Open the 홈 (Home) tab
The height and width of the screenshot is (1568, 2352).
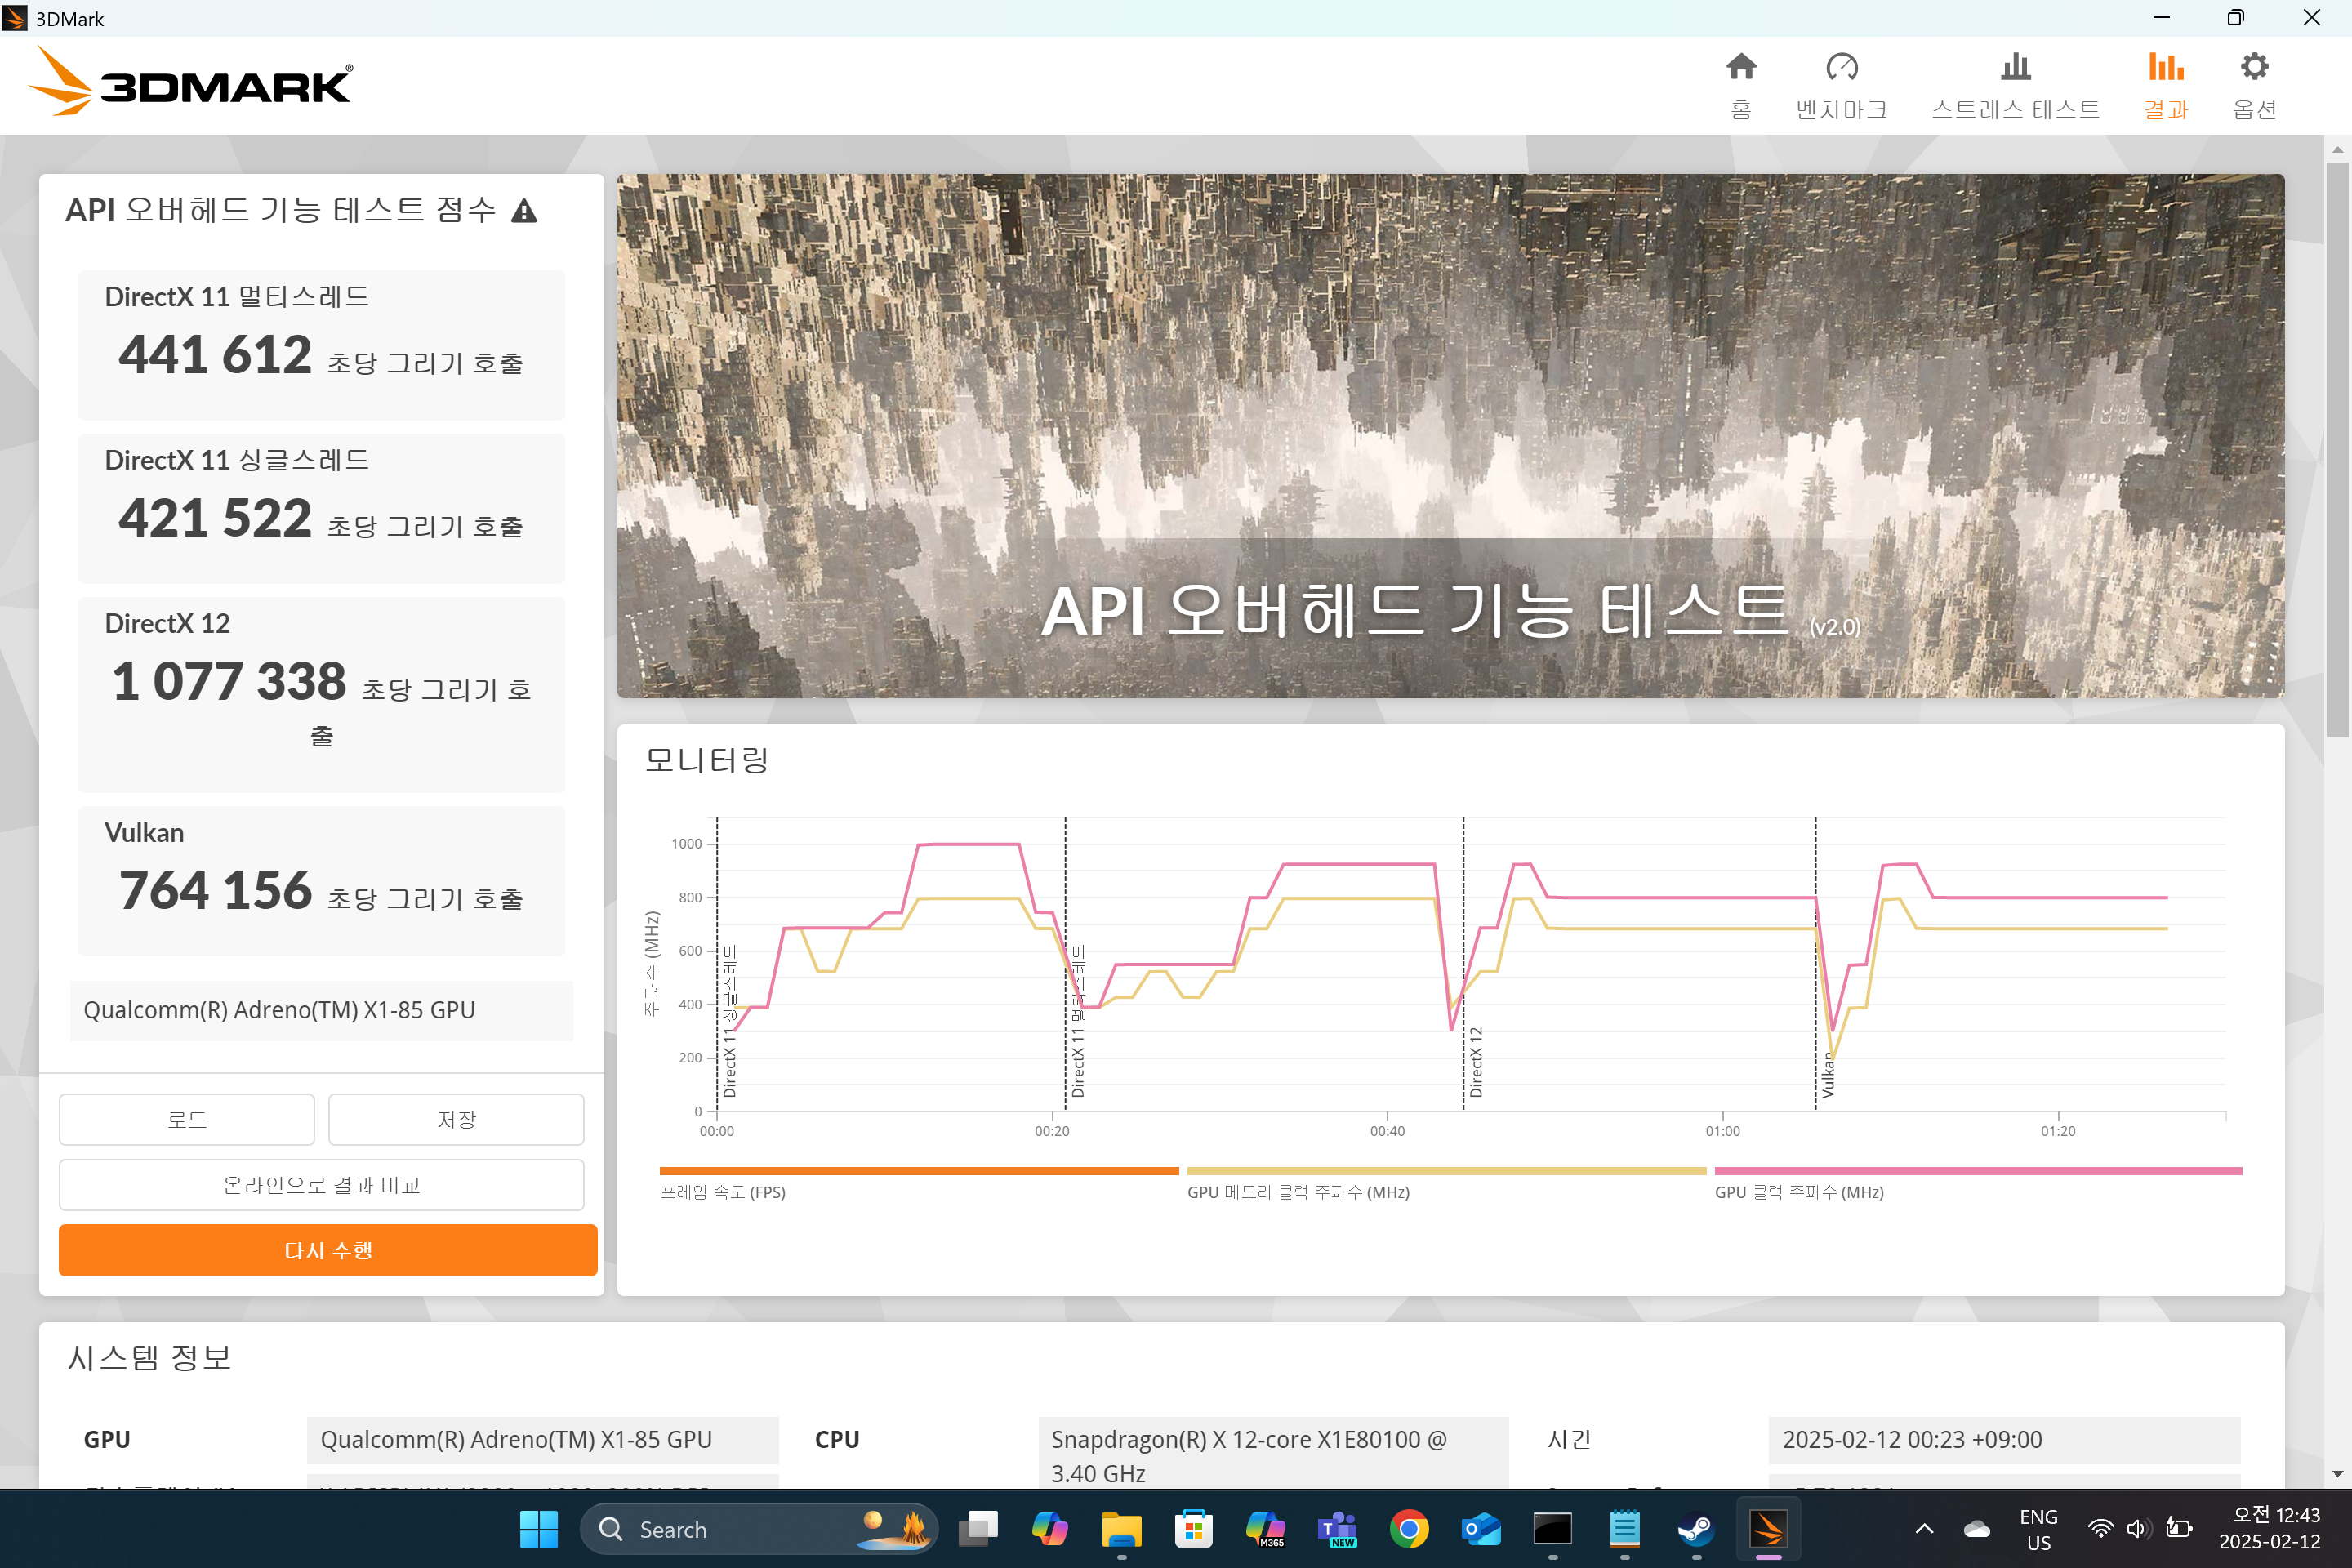point(1741,85)
